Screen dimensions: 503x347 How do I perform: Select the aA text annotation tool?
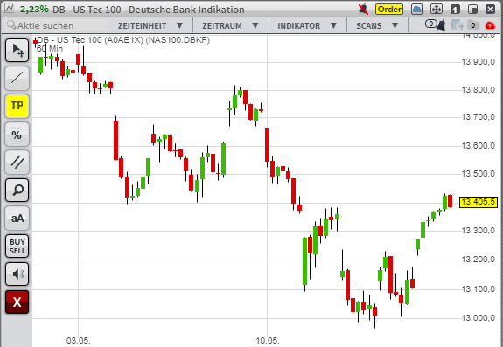click(17, 218)
